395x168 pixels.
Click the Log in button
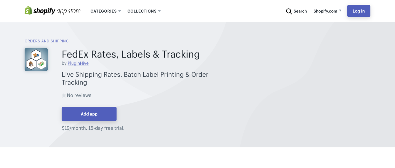(x=358, y=11)
